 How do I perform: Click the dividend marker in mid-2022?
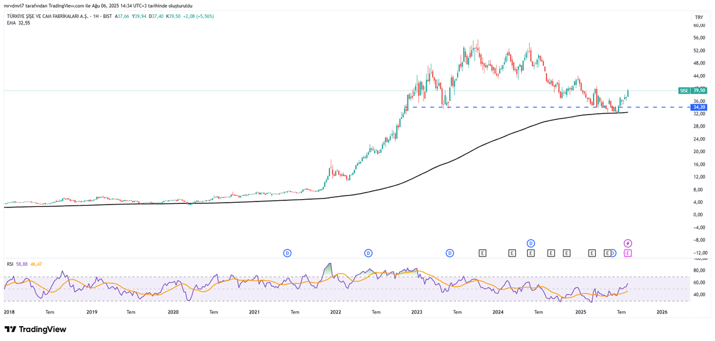point(368,253)
